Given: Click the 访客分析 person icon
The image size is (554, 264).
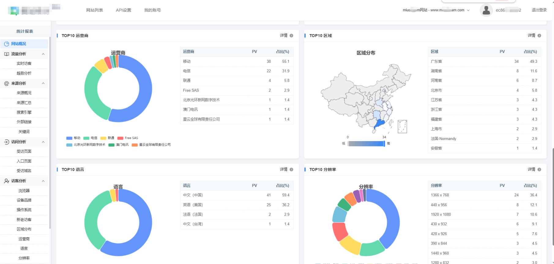Looking at the screenshot, I should pos(6,181).
